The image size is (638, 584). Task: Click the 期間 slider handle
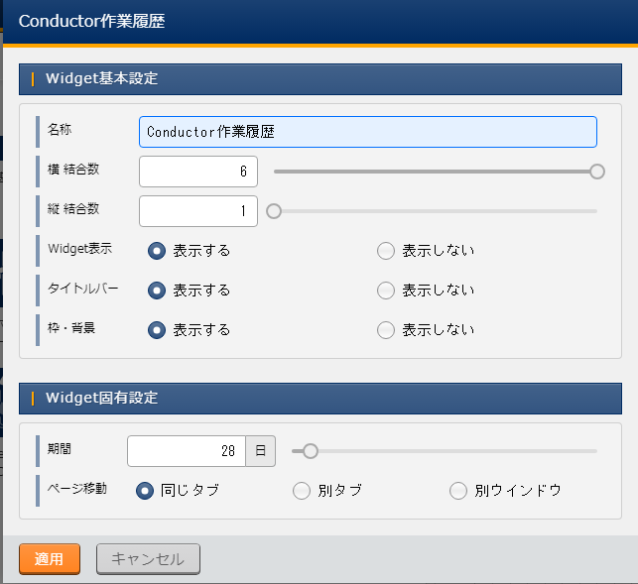click(x=310, y=451)
